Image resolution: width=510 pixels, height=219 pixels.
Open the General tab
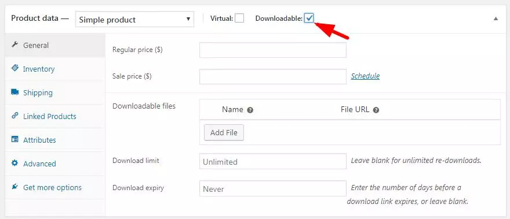pyautogui.click(x=55, y=45)
